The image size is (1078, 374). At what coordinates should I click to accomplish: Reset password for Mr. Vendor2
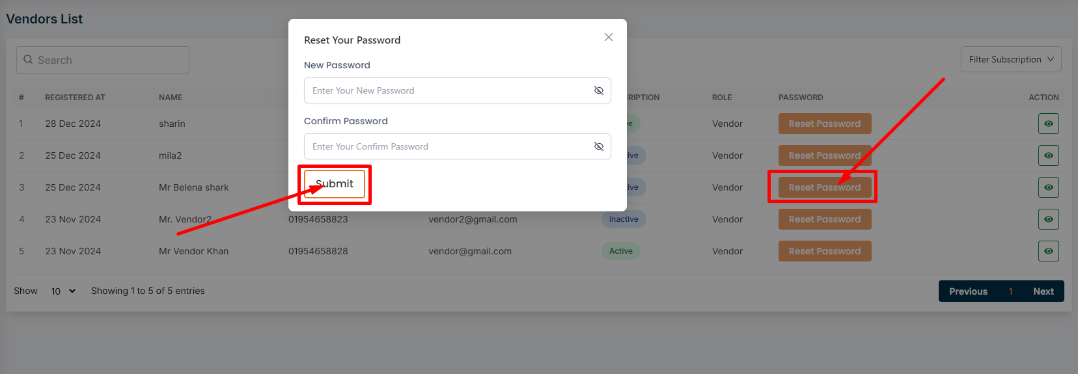pos(824,219)
